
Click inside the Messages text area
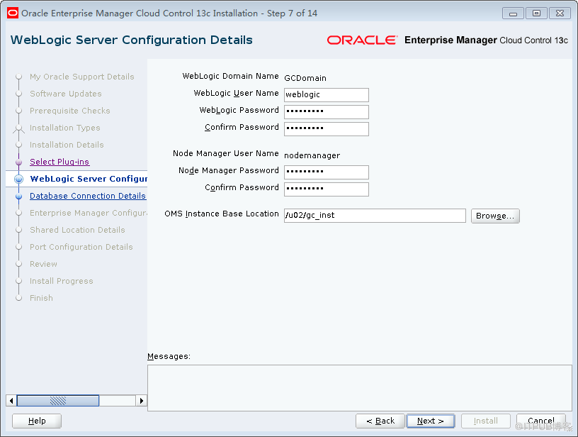[359, 388]
